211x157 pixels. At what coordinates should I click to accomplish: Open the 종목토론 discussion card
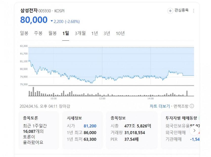39,130
